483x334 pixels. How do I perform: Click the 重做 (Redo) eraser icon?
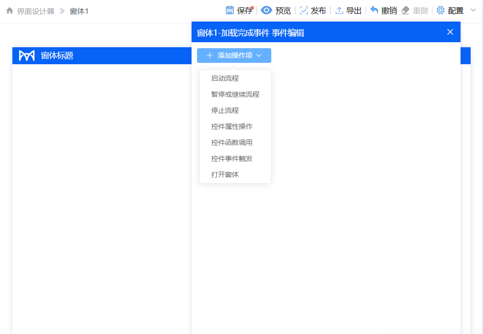point(406,10)
